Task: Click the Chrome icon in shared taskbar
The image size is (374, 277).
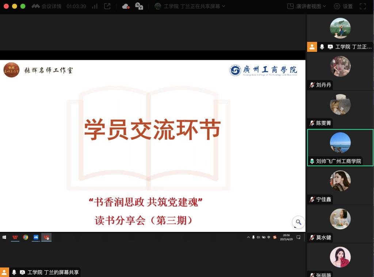Action: [26, 237]
